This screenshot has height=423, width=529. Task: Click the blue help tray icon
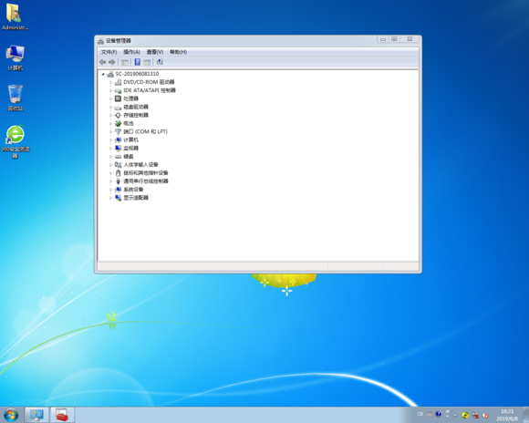438,414
